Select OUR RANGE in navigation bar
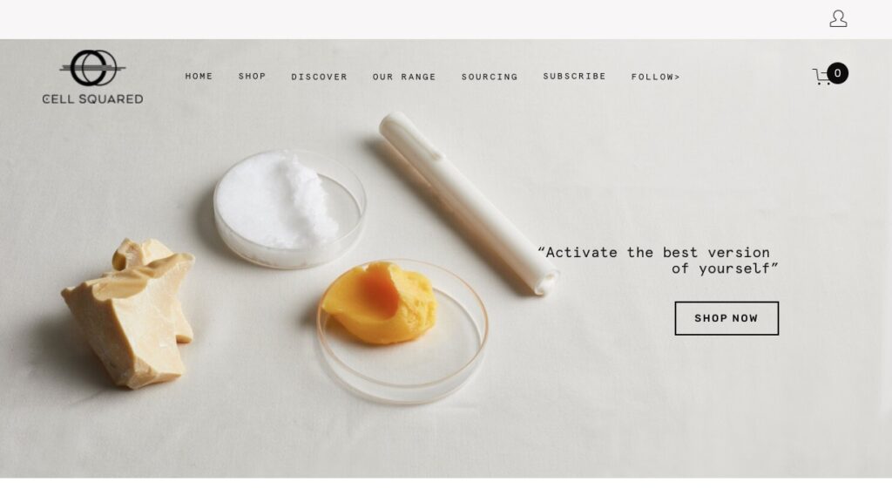 [404, 77]
